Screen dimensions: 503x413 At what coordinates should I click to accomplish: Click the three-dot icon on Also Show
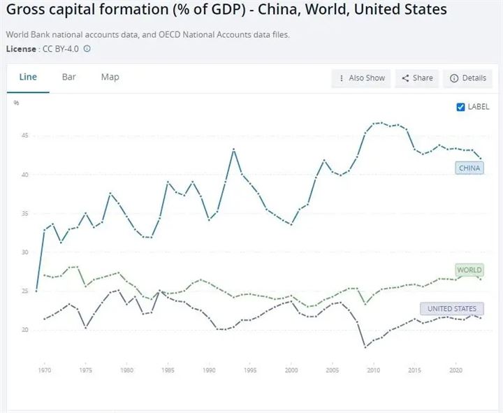point(341,78)
